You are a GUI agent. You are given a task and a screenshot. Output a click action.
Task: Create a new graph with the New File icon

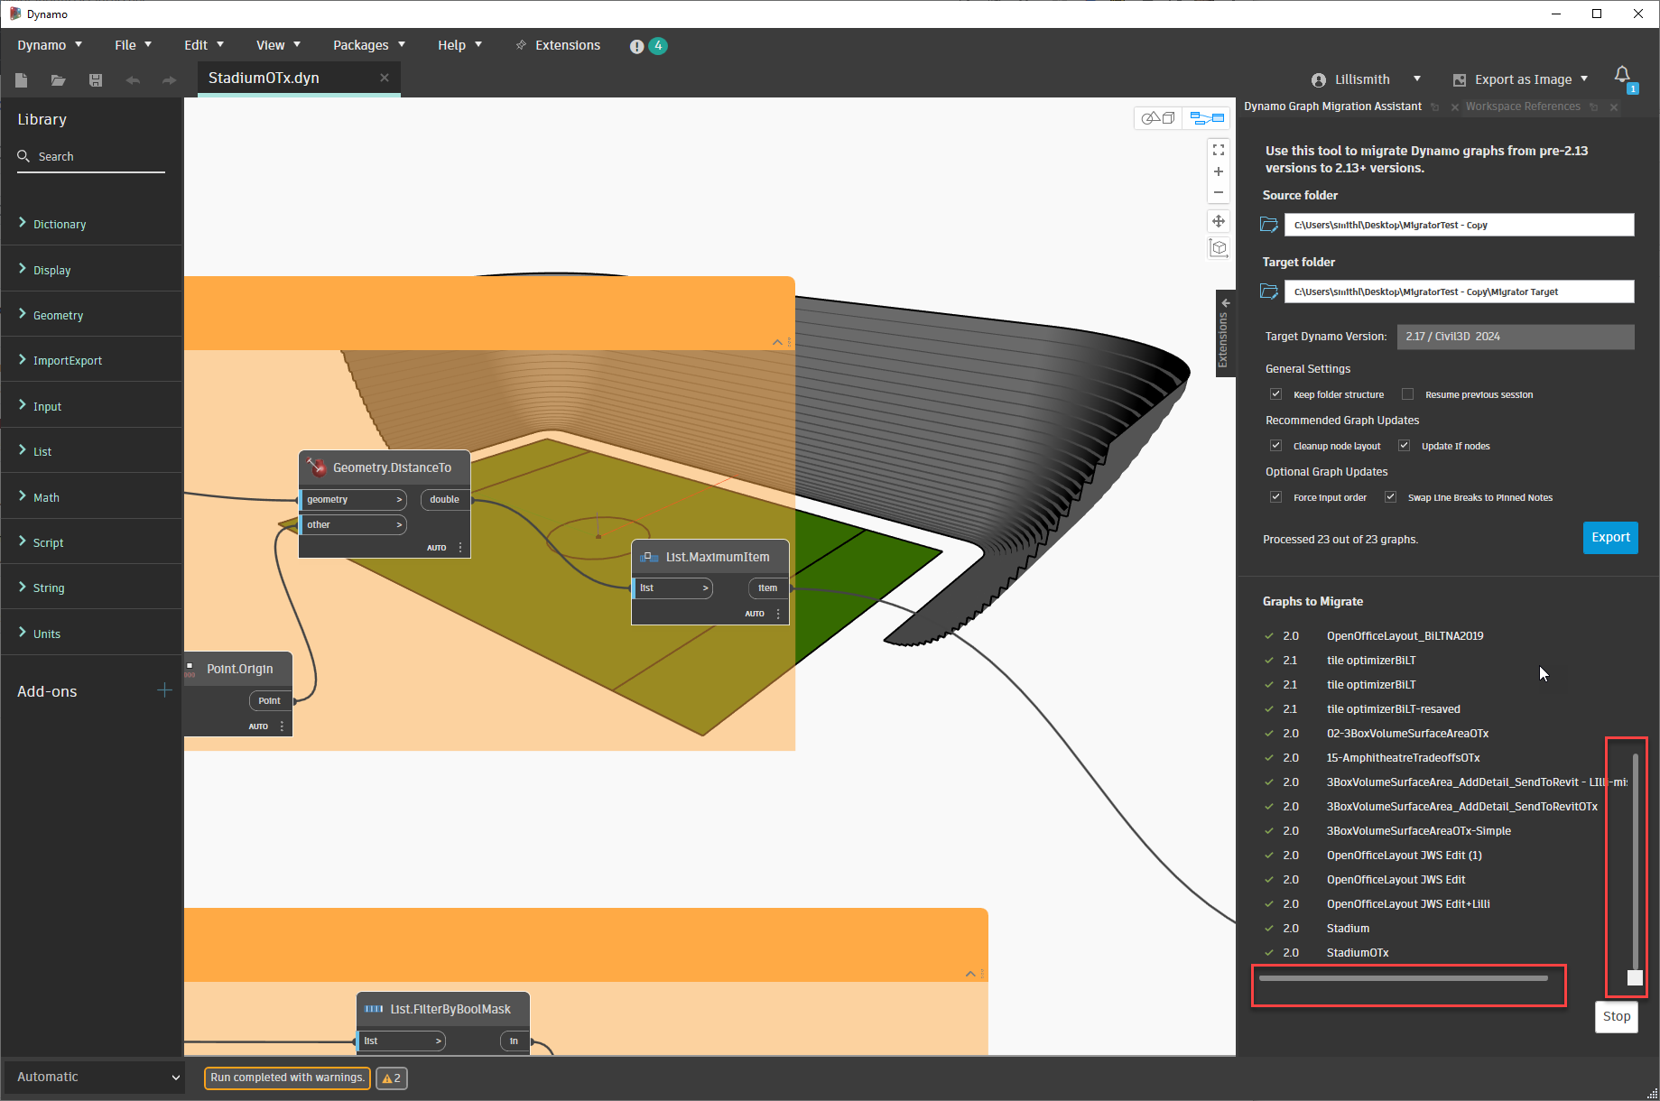[21, 80]
